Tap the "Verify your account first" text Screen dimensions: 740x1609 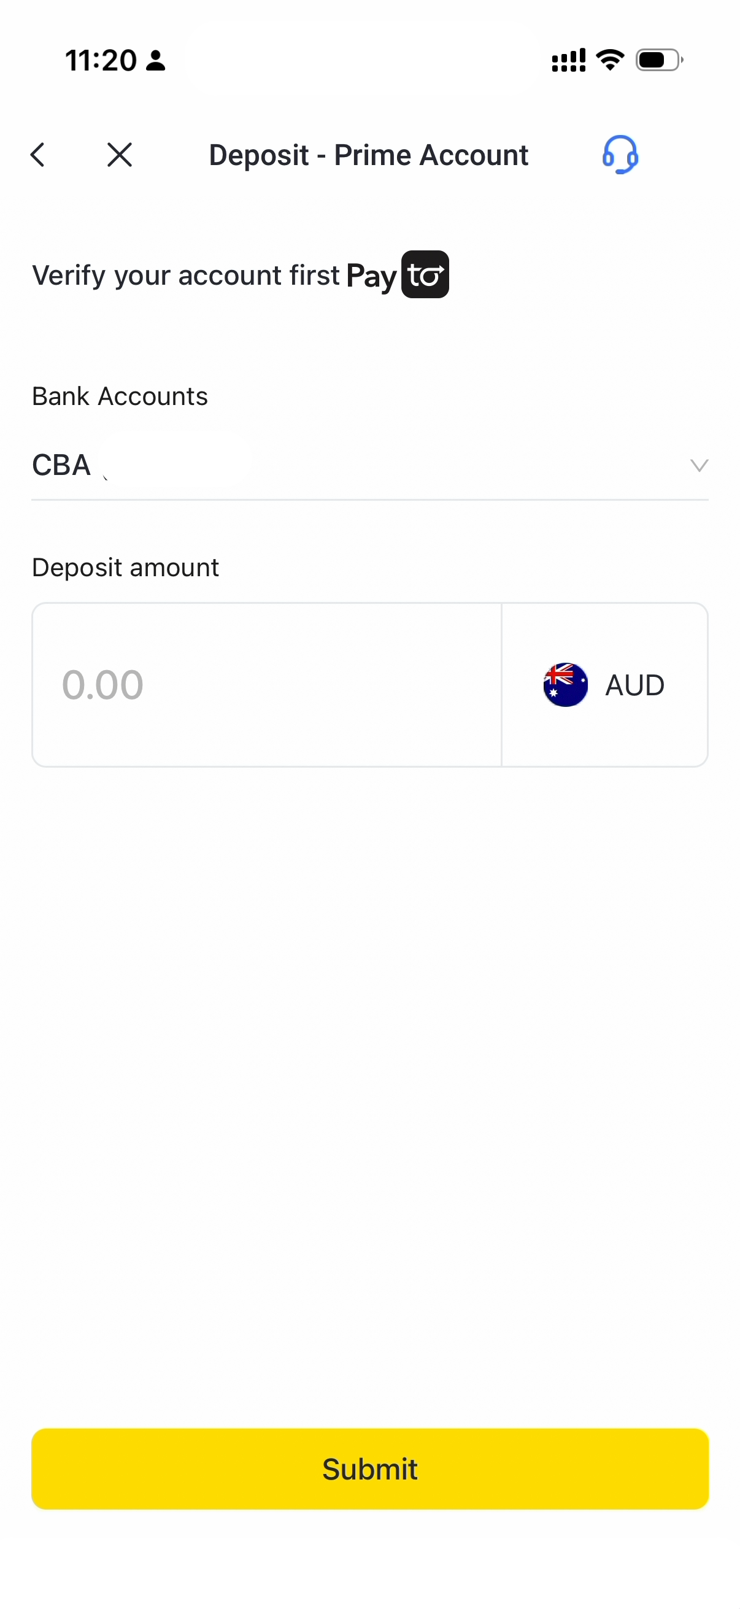point(185,276)
